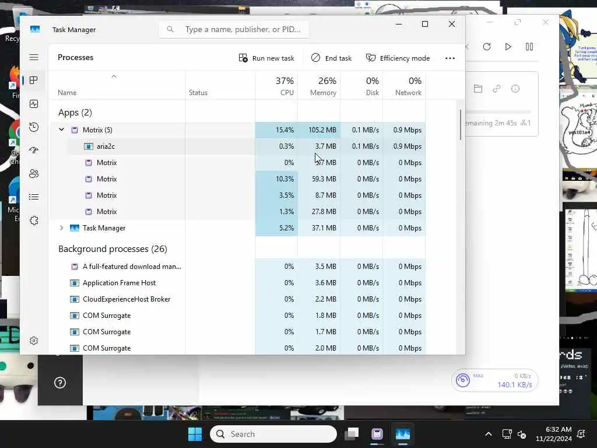Open the more options ellipsis menu
Screen dimensions: 597x448
449,58
